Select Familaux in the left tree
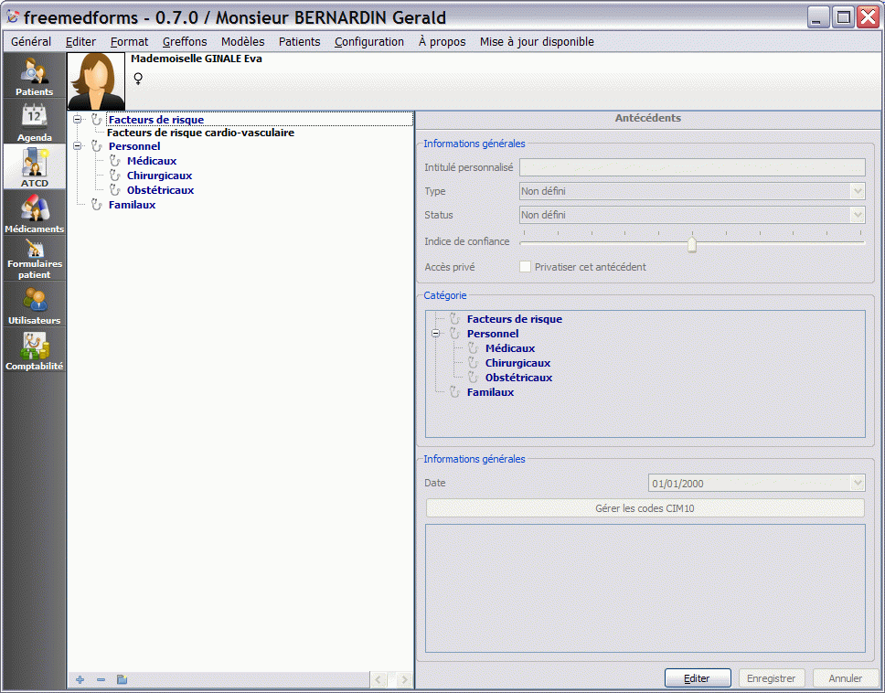This screenshot has width=885, height=693. [x=132, y=205]
